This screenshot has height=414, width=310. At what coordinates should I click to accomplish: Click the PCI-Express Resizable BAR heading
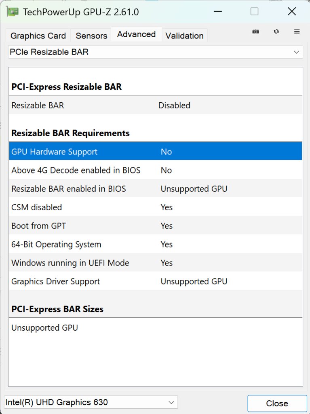click(x=67, y=87)
